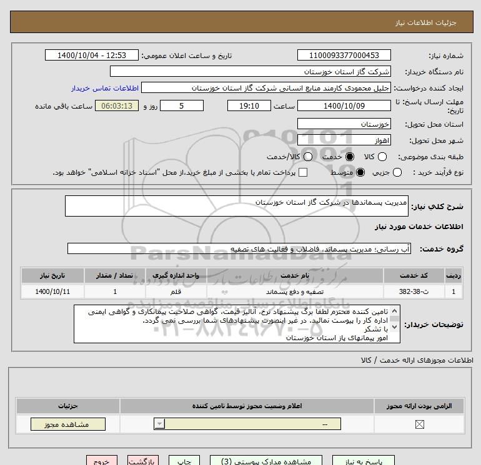
Task: Click the استان محل تحویل field خوزستان
Action: coord(344,124)
